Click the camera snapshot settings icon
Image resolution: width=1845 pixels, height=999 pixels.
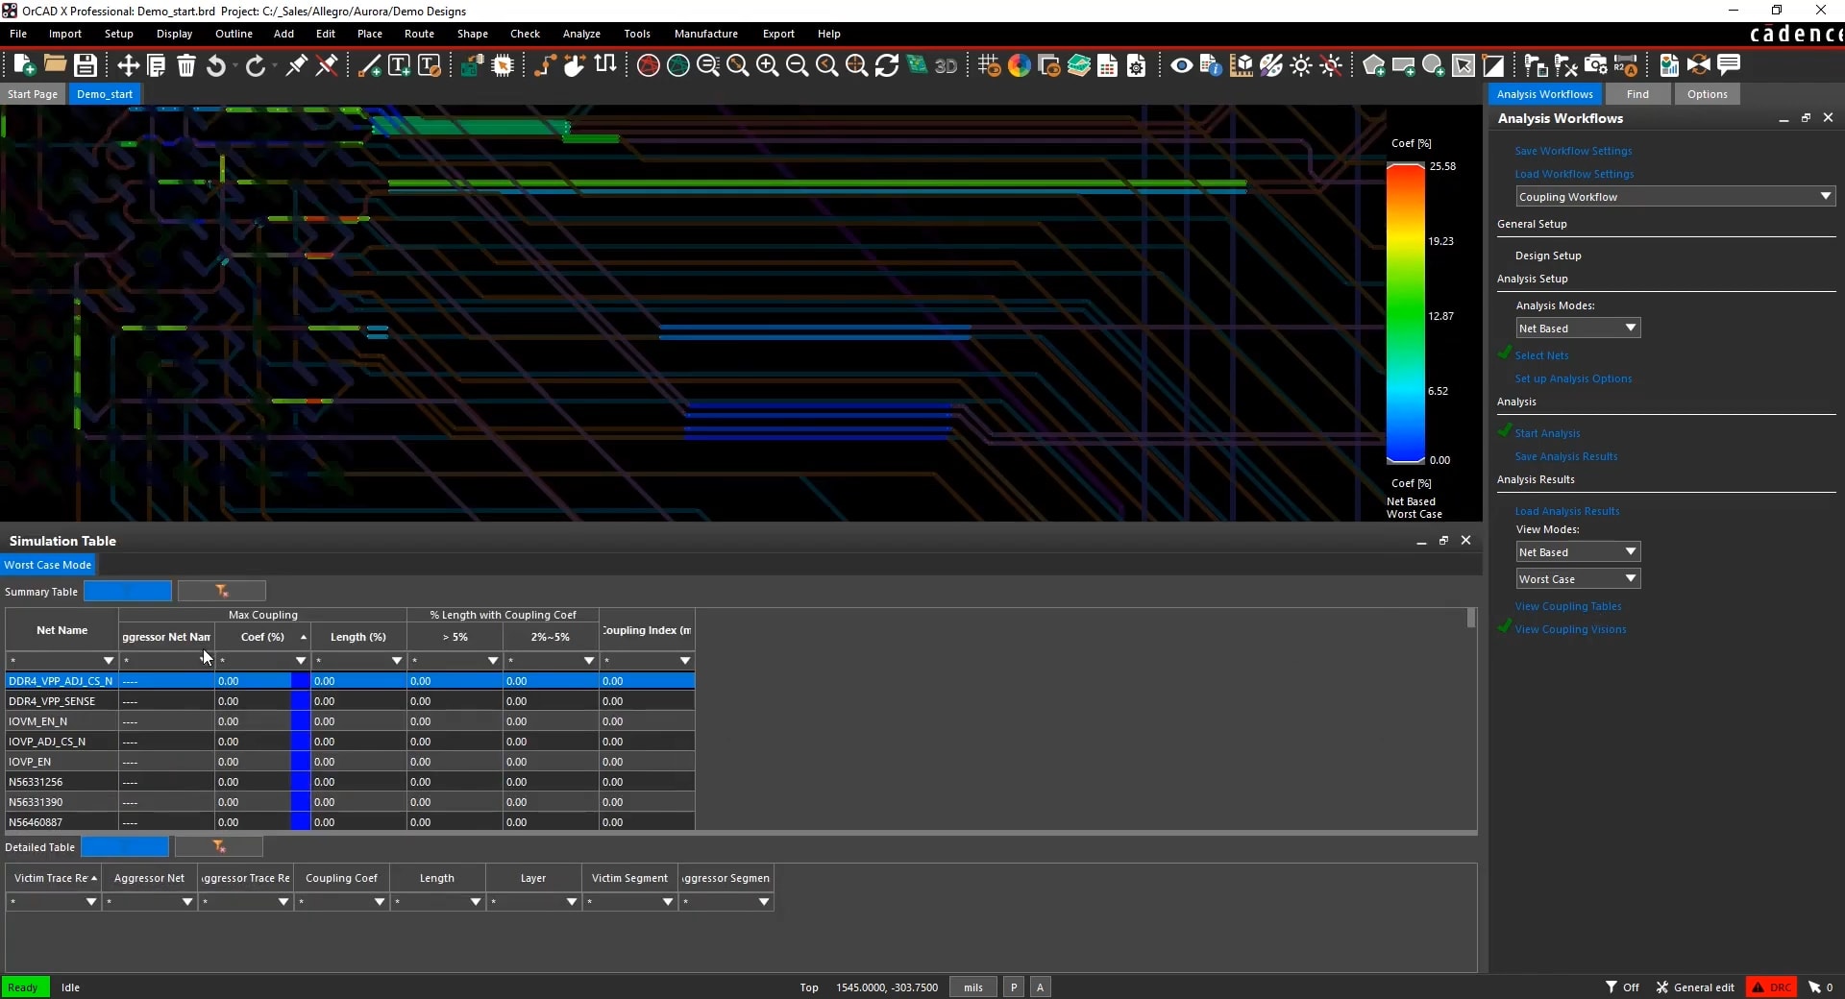click(1596, 65)
